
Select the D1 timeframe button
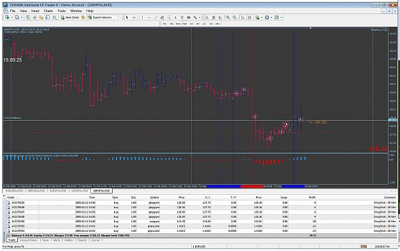click(204, 24)
